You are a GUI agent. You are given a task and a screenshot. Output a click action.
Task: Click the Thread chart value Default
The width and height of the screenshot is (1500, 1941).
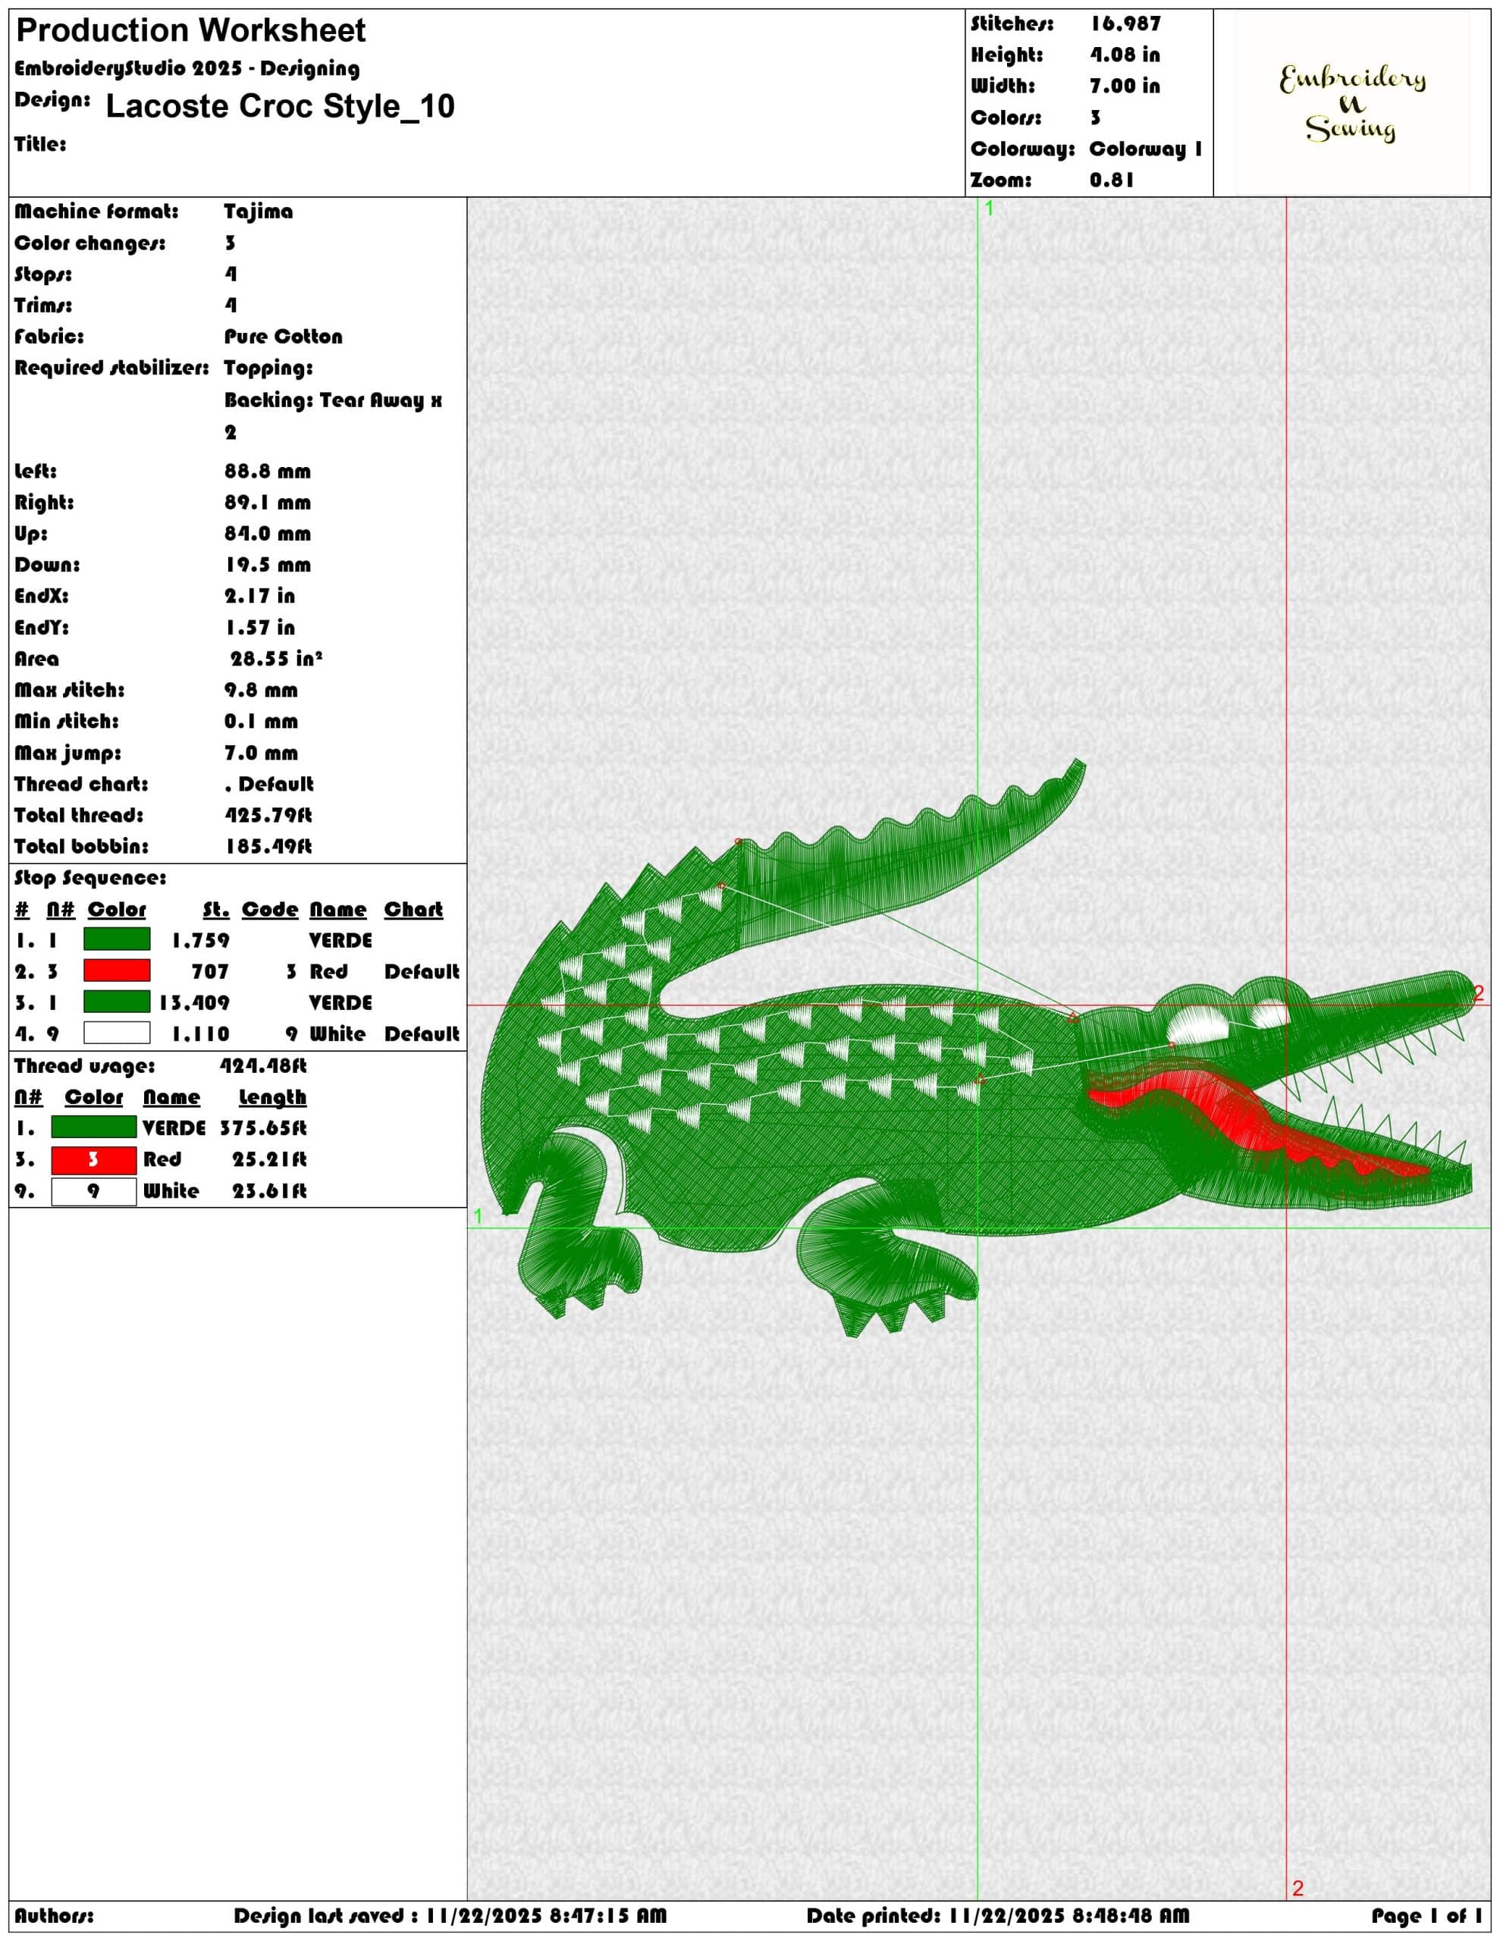[x=268, y=784]
